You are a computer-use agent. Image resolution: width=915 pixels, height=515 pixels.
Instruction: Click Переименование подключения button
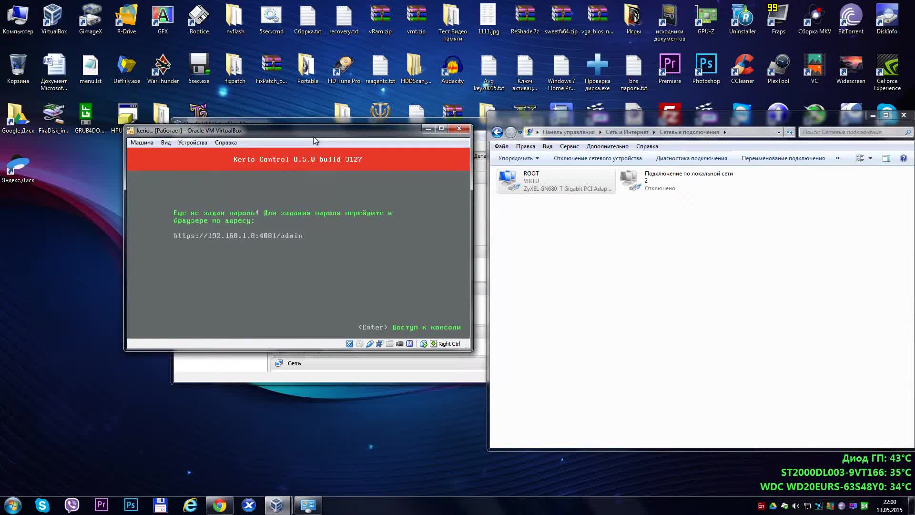click(x=783, y=158)
